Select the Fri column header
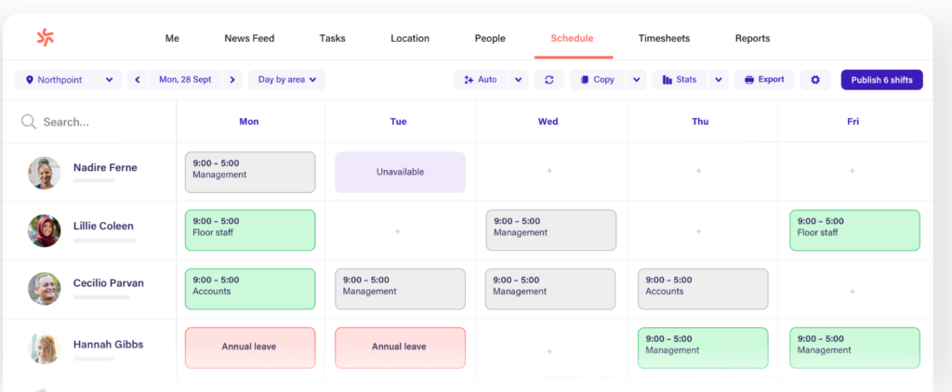The image size is (952, 392). point(853,122)
